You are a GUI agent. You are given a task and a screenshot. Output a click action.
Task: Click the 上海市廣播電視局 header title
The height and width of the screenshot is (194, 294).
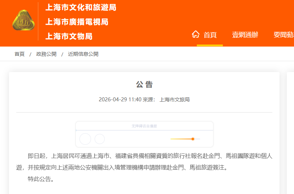[77, 22]
